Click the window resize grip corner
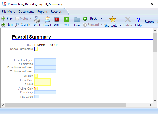 156,112
